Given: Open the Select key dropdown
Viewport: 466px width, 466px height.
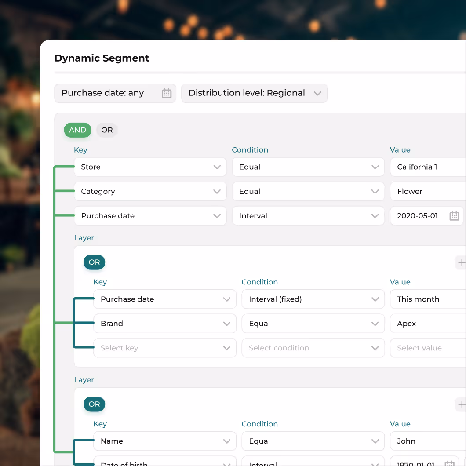Looking at the screenshot, I should tap(165, 348).
